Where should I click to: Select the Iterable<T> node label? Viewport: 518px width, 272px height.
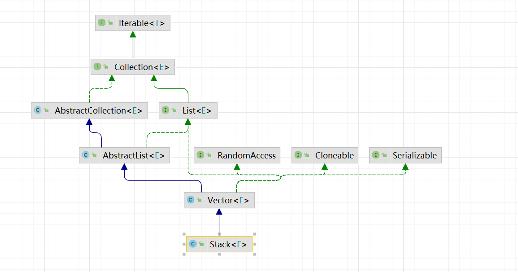(x=142, y=23)
